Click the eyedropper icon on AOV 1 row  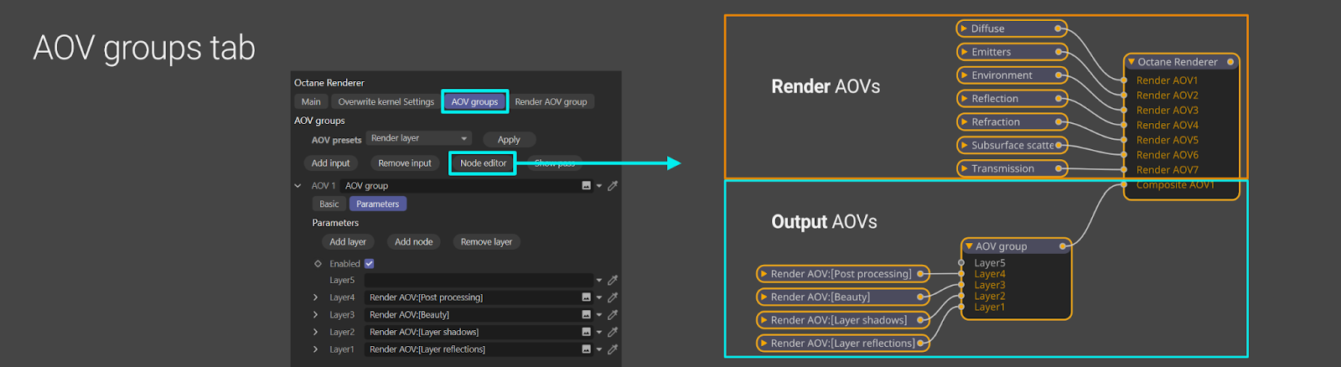click(613, 186)
